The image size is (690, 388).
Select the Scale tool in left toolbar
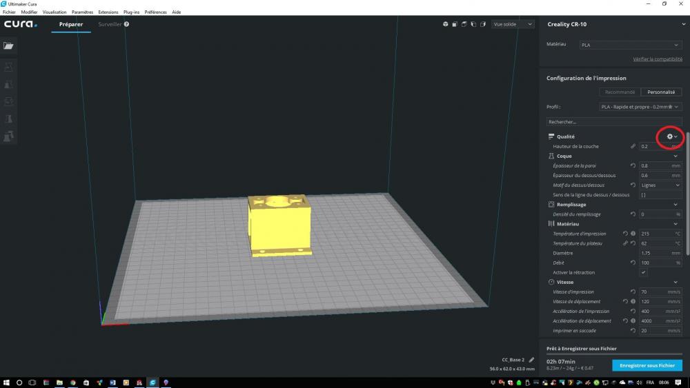point(8,84)
